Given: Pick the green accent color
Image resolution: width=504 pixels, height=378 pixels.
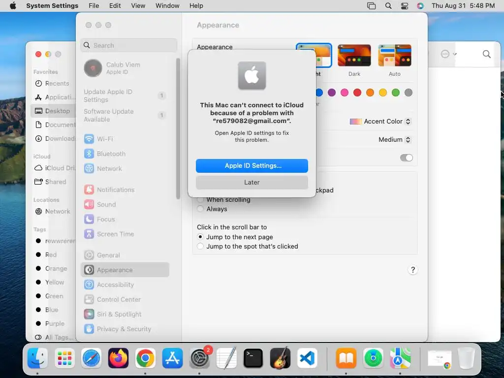Looking at the screenshot, I should 396,93.
